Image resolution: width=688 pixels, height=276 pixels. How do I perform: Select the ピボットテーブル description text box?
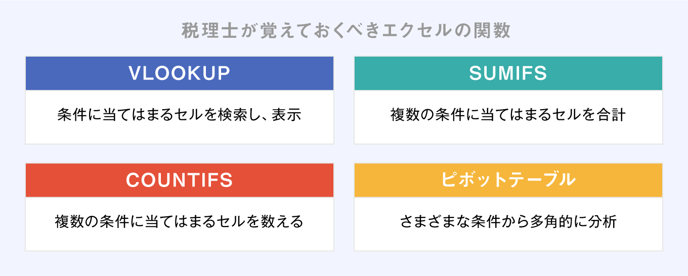508,223
